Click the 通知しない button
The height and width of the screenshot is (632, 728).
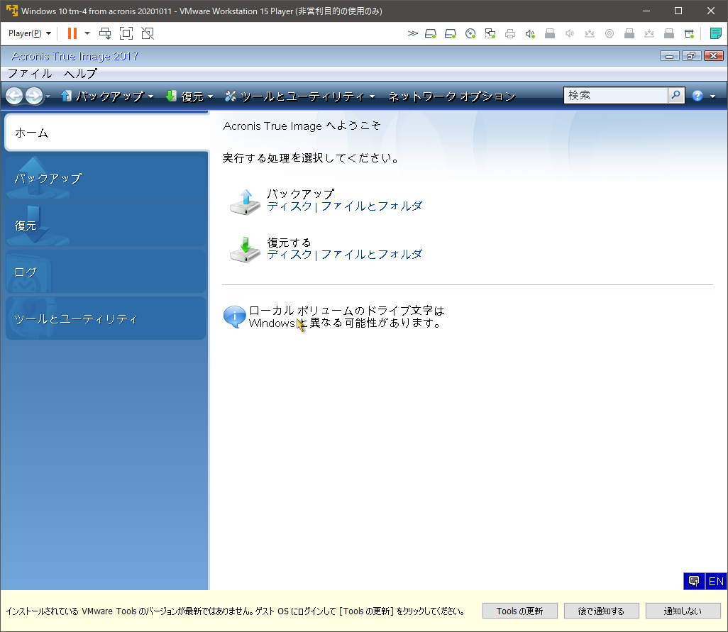(x=683, y=611)
